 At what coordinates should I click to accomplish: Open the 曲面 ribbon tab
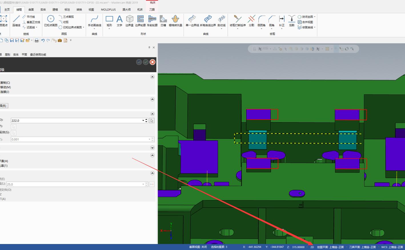31,10
